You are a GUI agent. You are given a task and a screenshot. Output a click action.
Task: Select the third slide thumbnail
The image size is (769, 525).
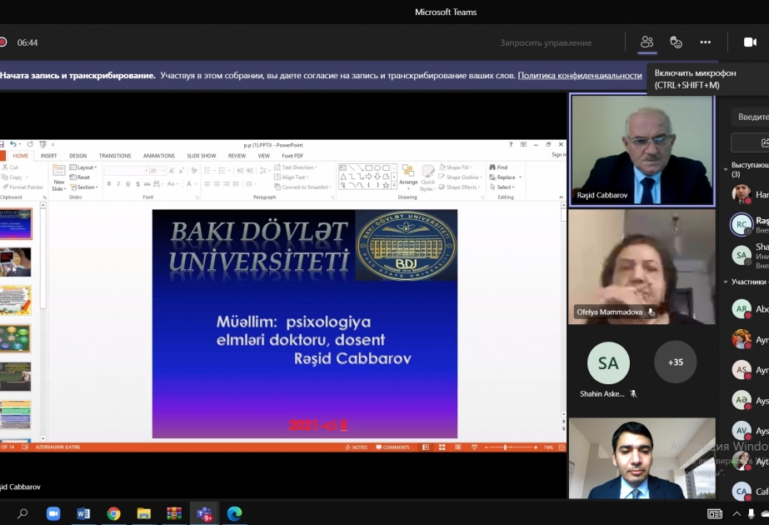15,300
